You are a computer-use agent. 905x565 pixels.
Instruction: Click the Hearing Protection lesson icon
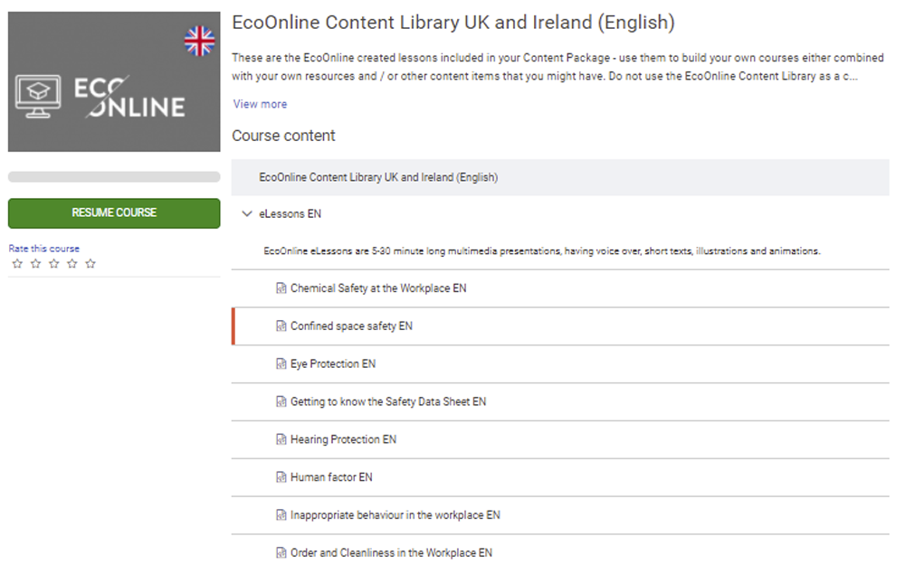click(x=281, y=439)
